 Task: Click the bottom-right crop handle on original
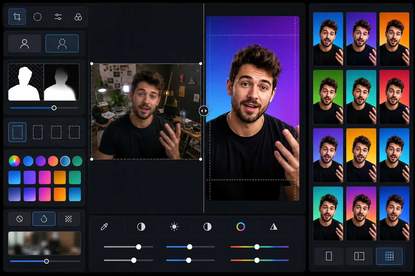pyautogui.click(x=200, y=159)
